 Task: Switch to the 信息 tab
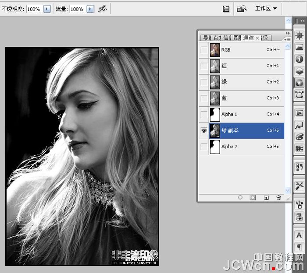[x=227, y=38]
